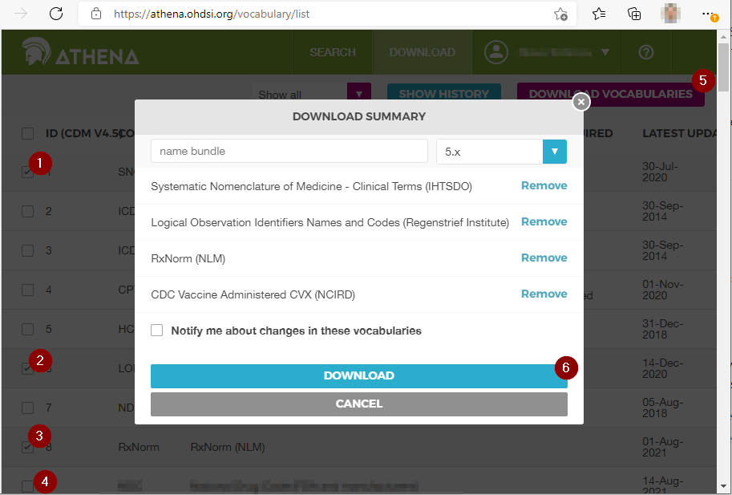Image resolution: width=732 pixels, height=495 pixels.
Task: Click the RxNorm code cell in row 8
Action: [139, 447]
